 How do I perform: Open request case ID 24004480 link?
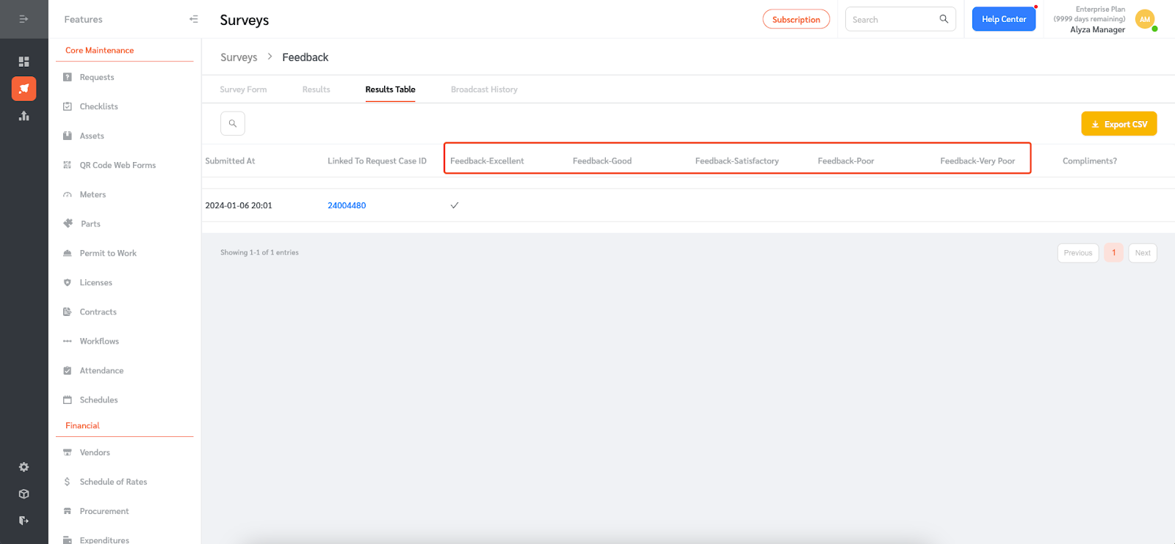(x=347, y=205)
